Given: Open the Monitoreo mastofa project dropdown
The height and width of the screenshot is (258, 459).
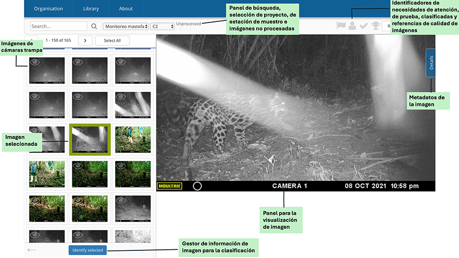Looking at the screenshot, I should [125, 26].
